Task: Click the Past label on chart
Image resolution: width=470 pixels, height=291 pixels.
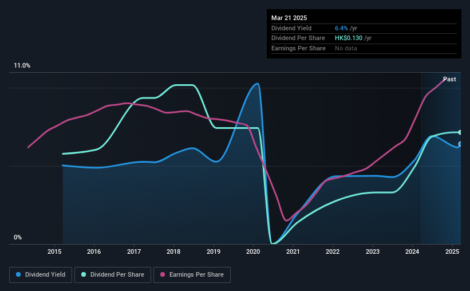Action: (449, 79)
